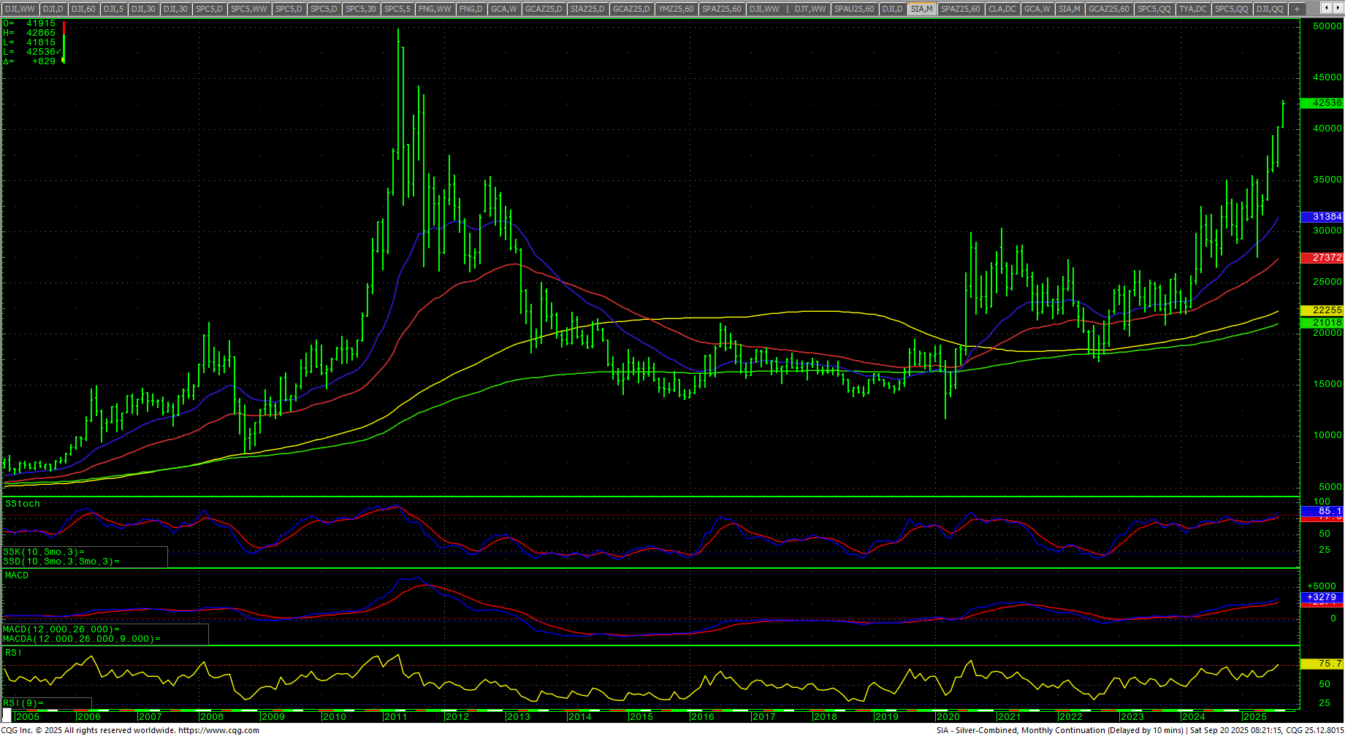Image resolution: width=1345 pixels, height=736 pixels.
Task: Click the blue 31384 moving average tag
Action: point(1322,217)
